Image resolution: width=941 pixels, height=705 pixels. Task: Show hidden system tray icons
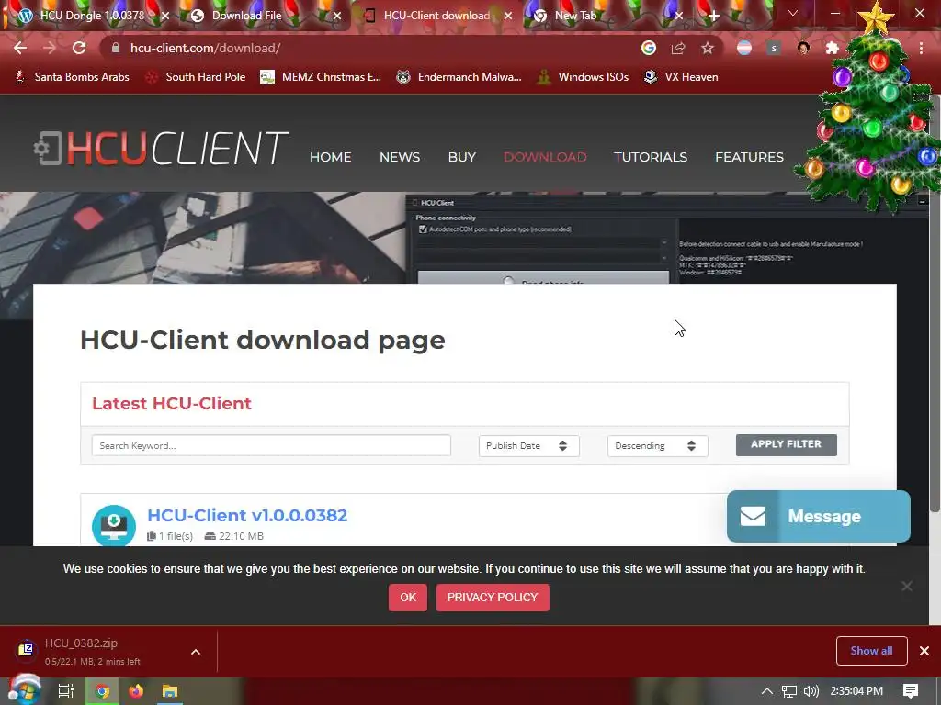(x=766, y=691)
